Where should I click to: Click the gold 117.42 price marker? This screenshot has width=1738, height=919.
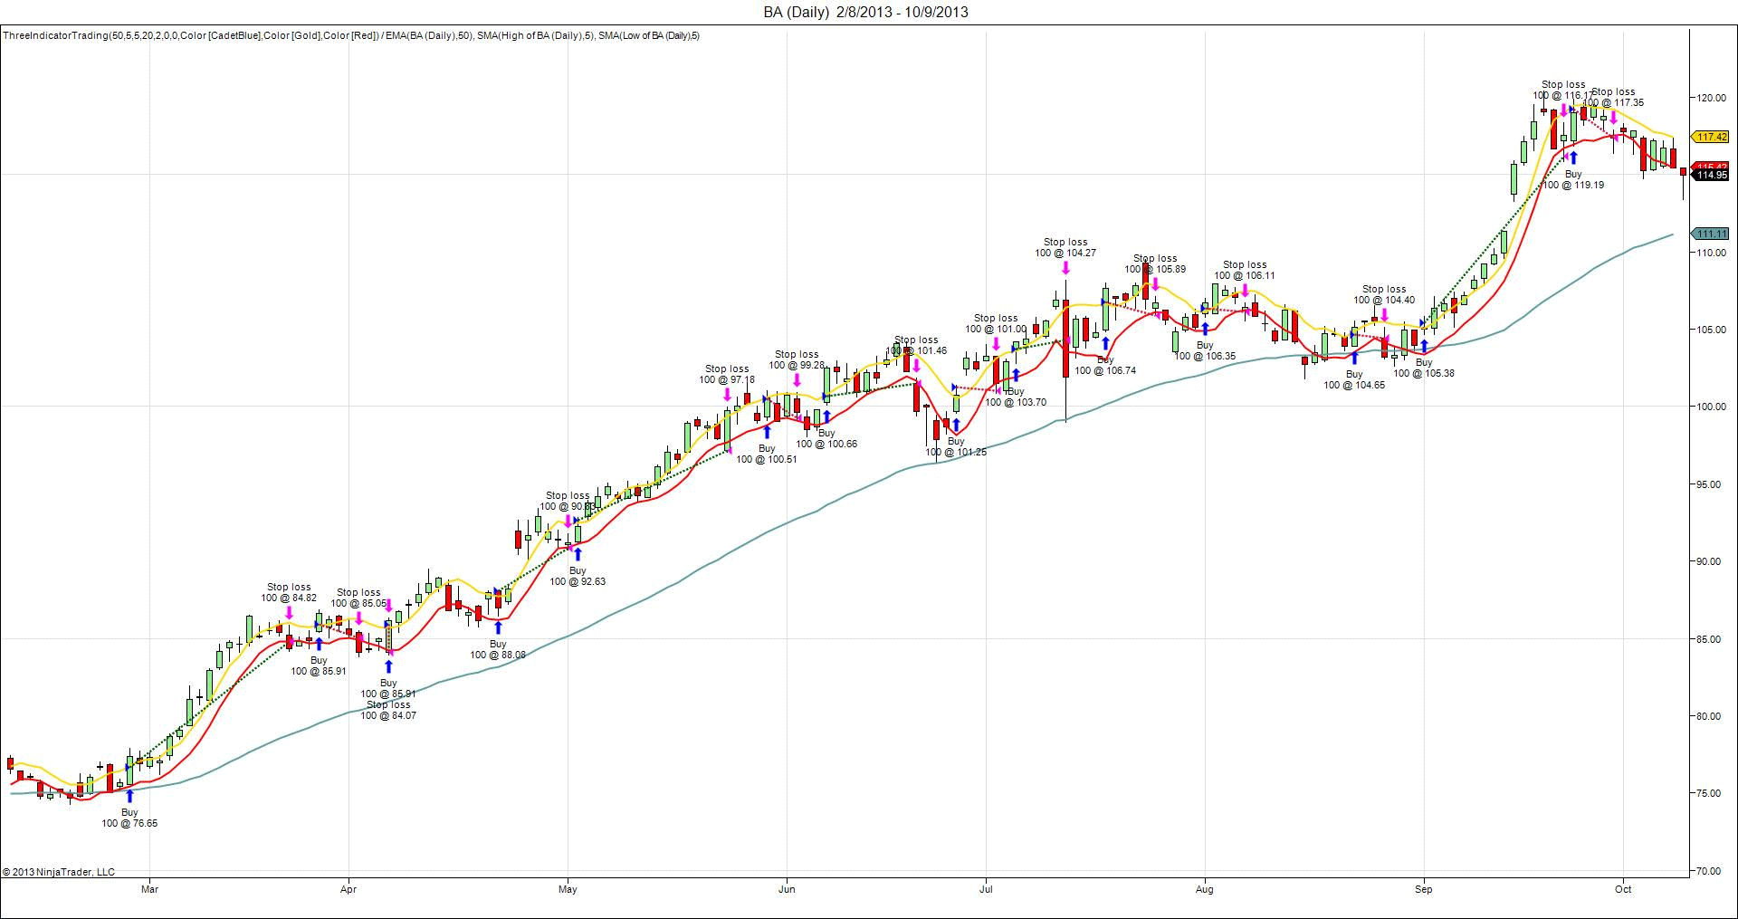coord(1712,137)
